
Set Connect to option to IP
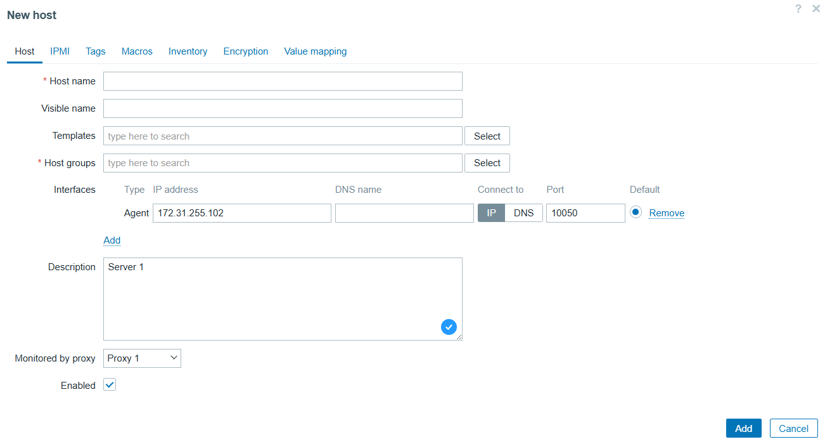(491, 213)
